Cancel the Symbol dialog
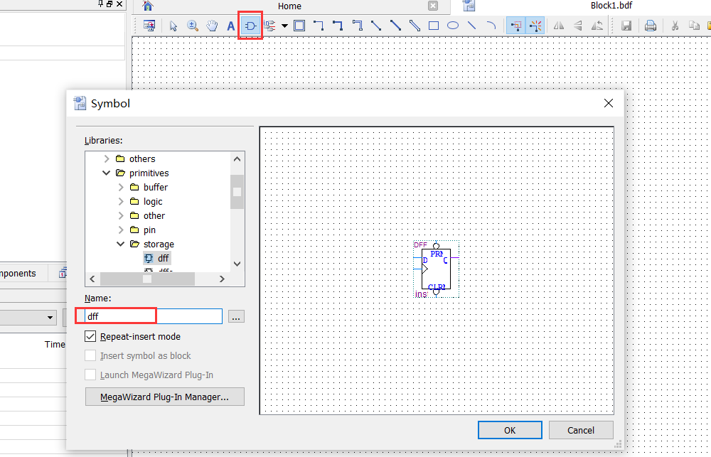 581,430
